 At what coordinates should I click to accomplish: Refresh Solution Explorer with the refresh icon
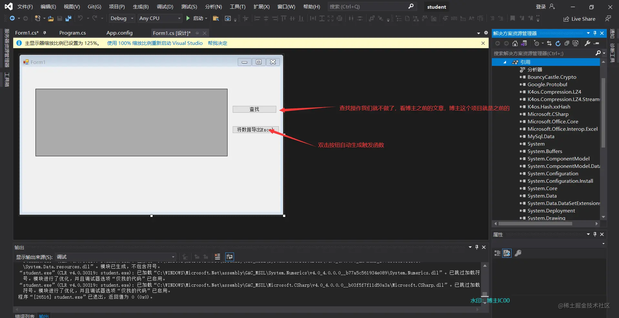coord(558,43)
